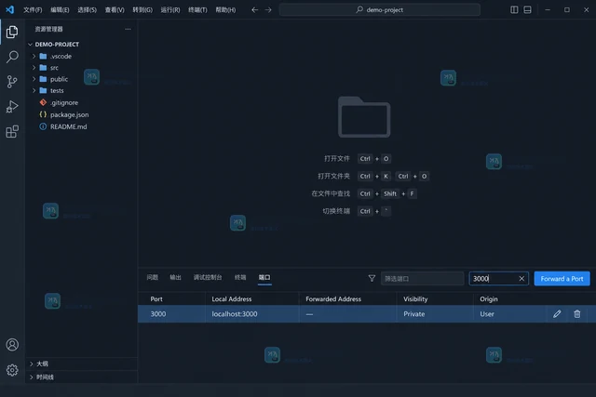Image resolution: width=596 pixels, height=397 pixels.
Task: Delete port 3000 with trash icon
Action: [577, 314]
